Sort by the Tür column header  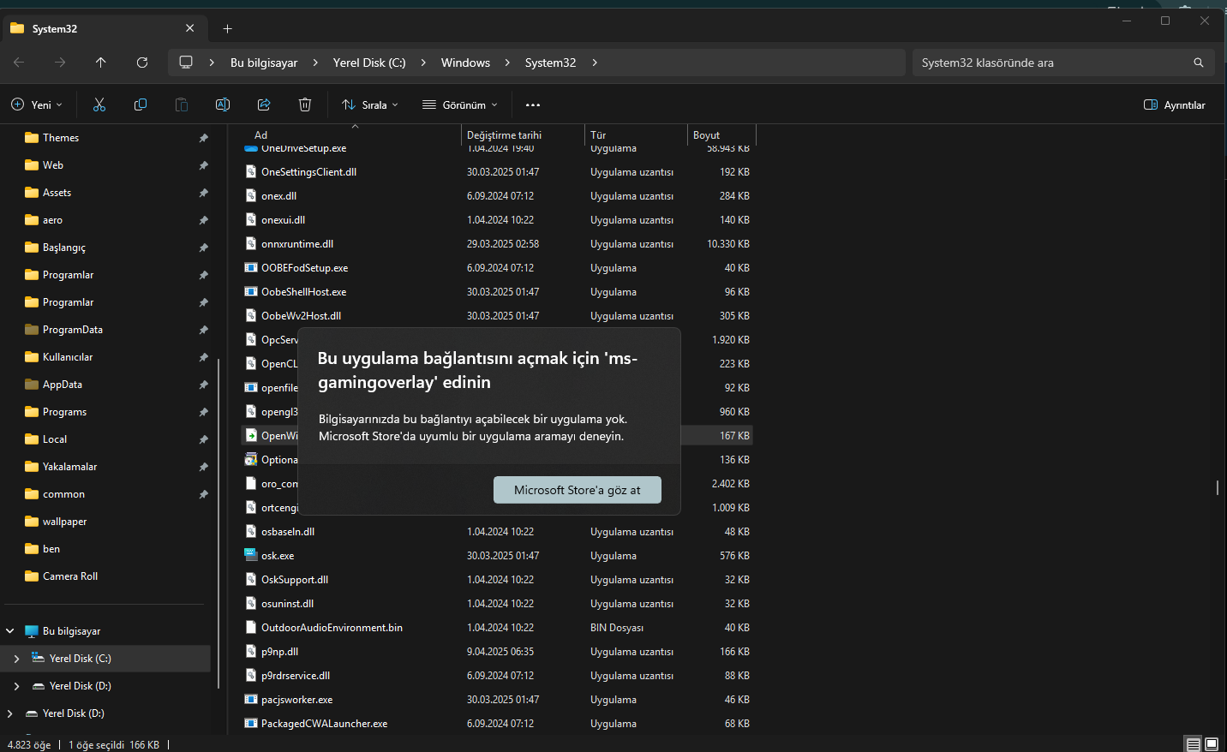[x=598, y=135]
